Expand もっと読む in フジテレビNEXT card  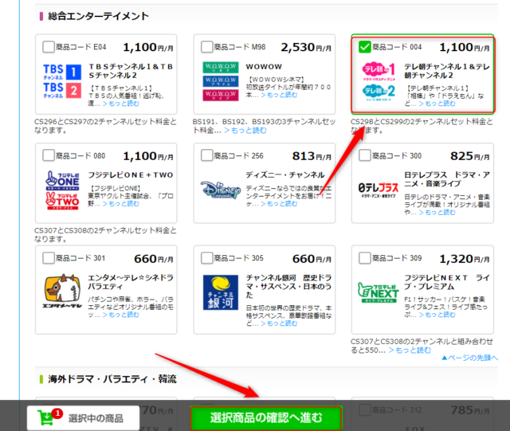437,315
